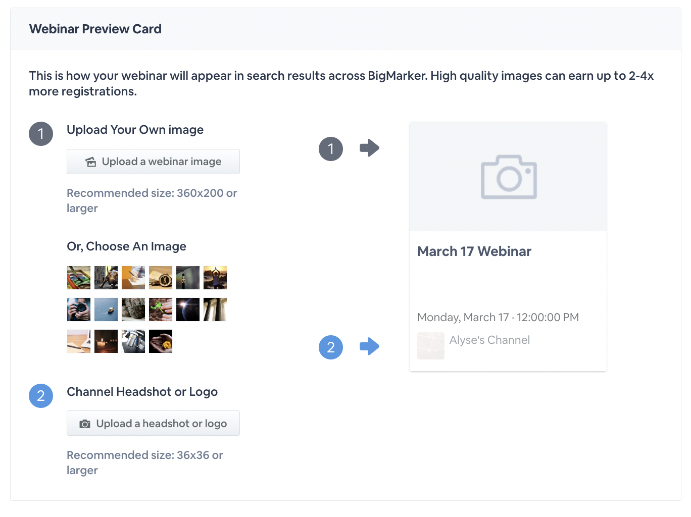Open the March 17 Webinar title link
691x517 pixels.
click(x=474, y=251)
